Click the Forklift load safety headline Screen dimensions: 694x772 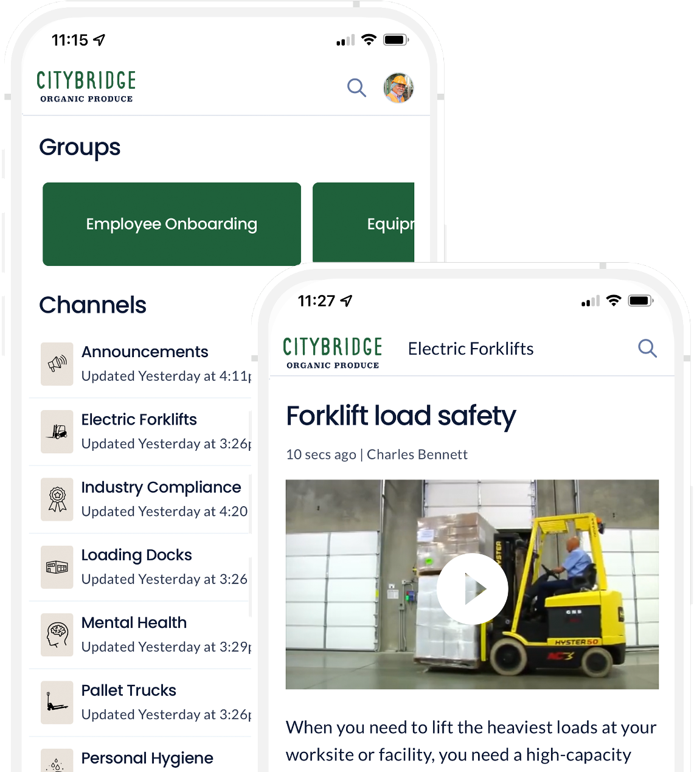click(401, 416)
